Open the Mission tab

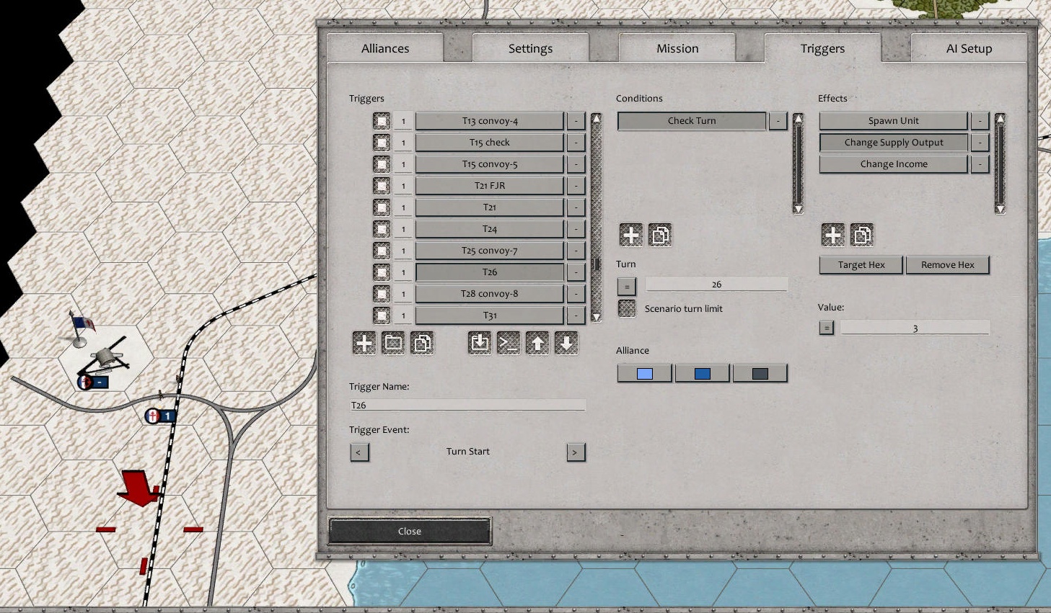point(677,48)
